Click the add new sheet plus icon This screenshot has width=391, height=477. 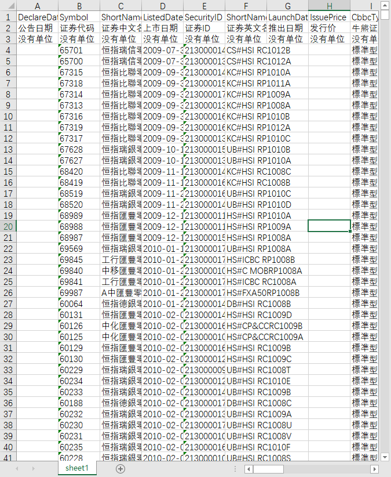pos(120,469)
